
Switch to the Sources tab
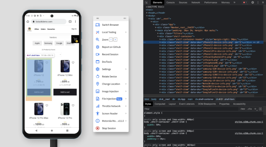coord(183,3)
